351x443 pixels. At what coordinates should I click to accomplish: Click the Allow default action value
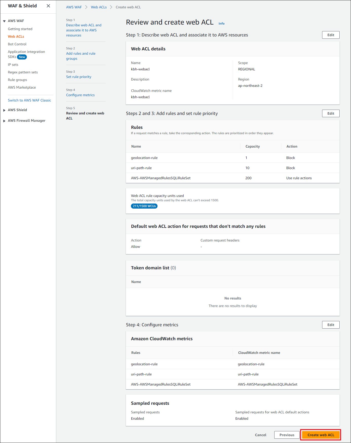(135, 247)
